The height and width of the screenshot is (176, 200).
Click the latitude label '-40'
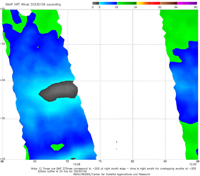(2, 159)
